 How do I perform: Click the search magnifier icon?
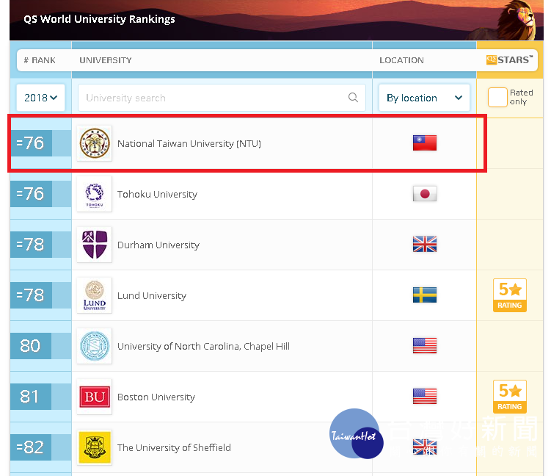[353, 98]
